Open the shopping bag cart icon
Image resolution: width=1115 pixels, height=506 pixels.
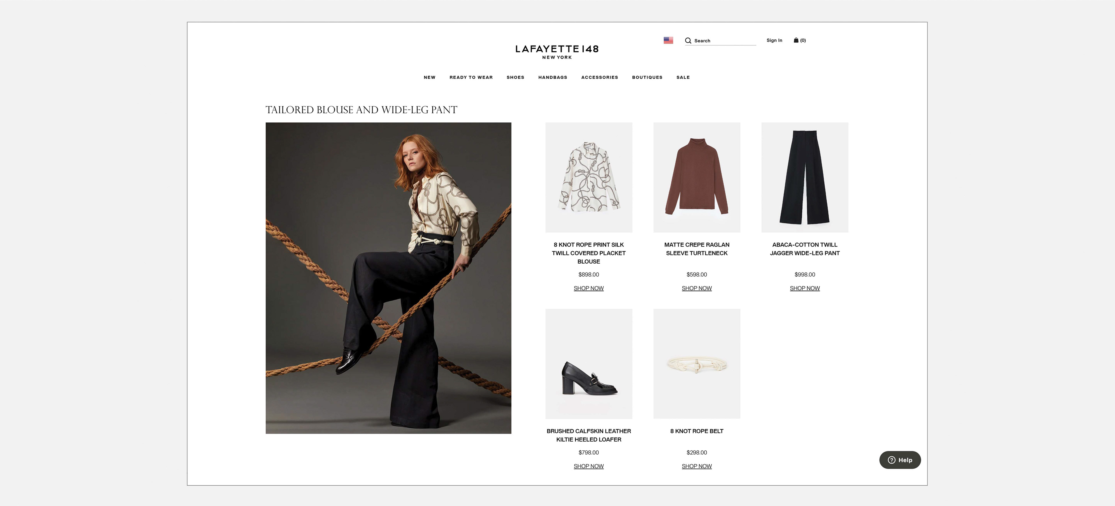[796, 40]
